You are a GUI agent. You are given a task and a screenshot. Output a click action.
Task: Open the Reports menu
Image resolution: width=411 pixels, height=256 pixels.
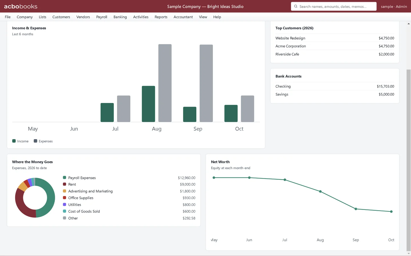(161, 17)
